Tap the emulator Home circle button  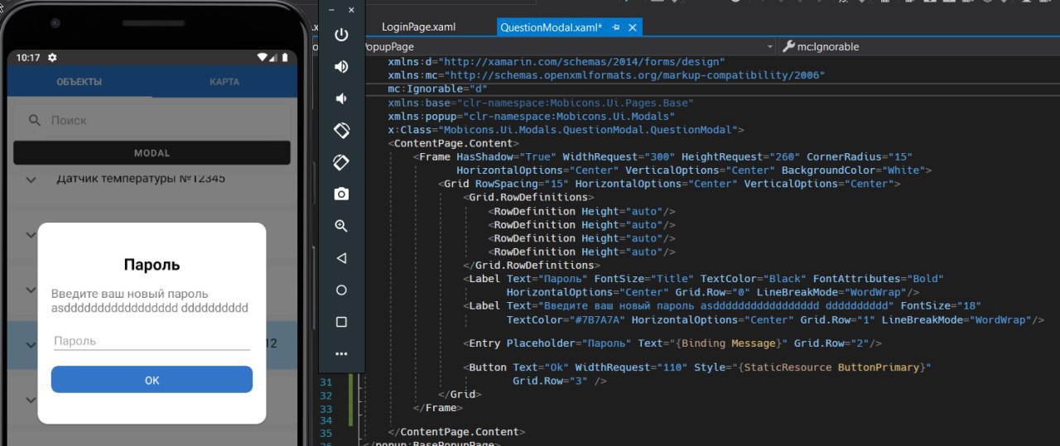341,290
